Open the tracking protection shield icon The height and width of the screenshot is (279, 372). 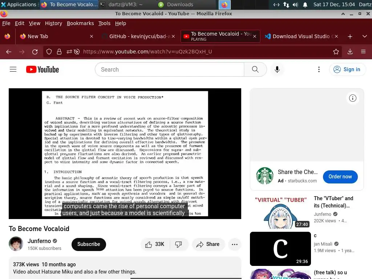[x=49, y=52]
